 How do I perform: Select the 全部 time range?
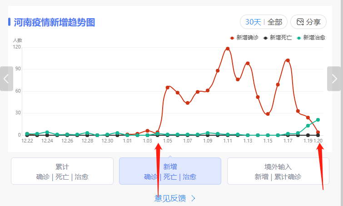click(x=275, y=22)
